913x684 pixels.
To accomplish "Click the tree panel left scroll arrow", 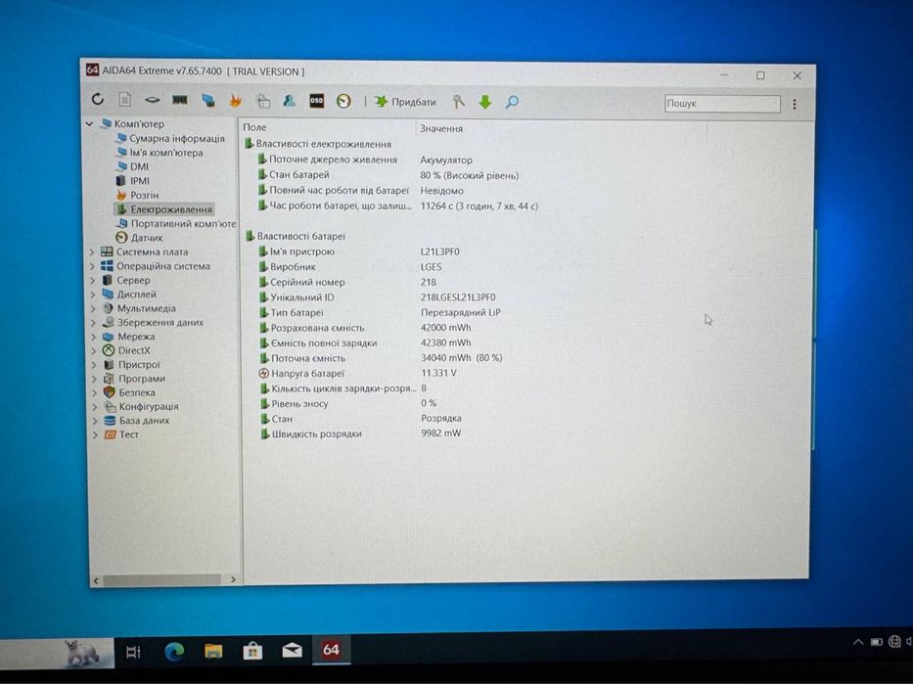I will point(96,580).
